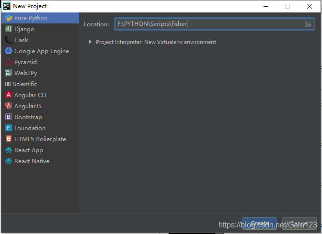
Task: Select the HTML5 Boilerplate icon
Action: [x=9, y=139]
